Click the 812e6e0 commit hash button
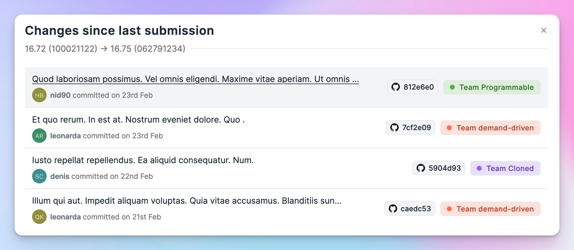 click(x=413, y=87)
